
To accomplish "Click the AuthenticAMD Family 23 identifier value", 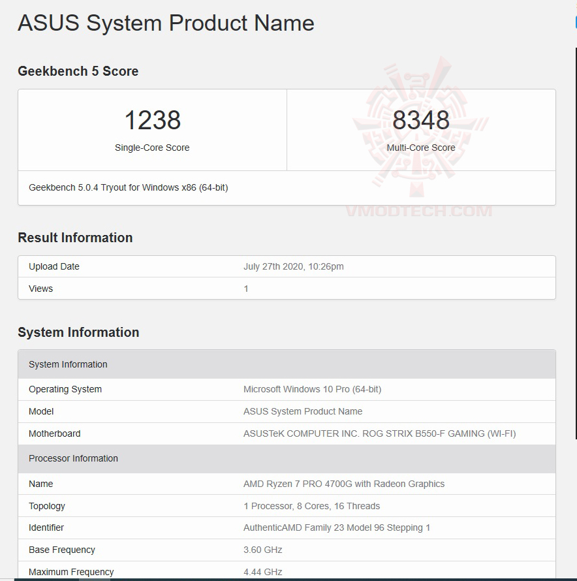I will coord(337,527).
